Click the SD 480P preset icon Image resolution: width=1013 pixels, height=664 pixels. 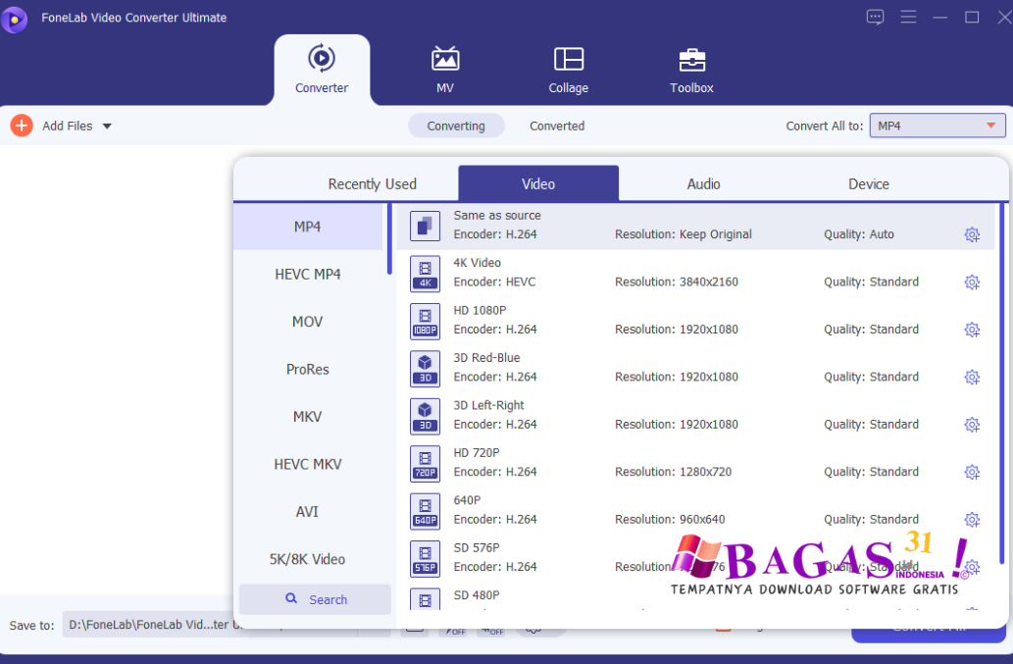point(425,598)
